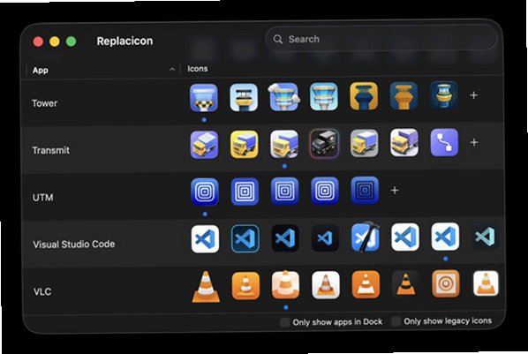Screen dimensions: 528x354
Task: Select the first UTM icon
Action: point(205,192)
